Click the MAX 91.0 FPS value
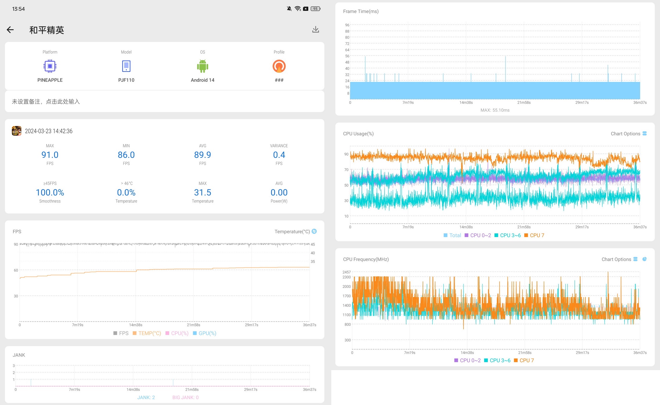Viewport: 660px width, 405px height. (x=50, y=155)
